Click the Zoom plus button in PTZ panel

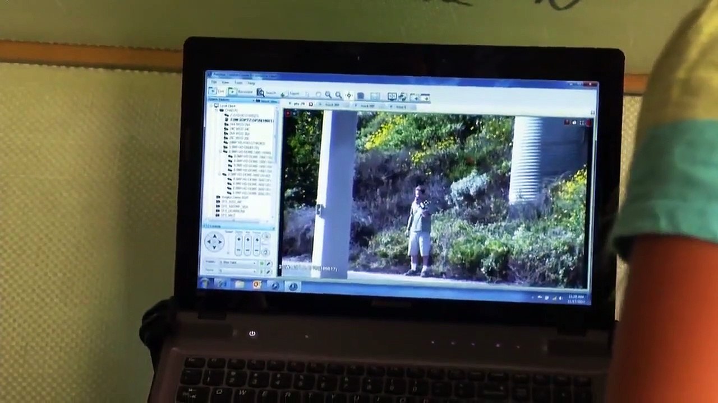pos(239,239)
